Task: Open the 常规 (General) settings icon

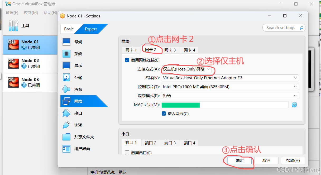Action: pyautogui.click(x=66, y=42)
